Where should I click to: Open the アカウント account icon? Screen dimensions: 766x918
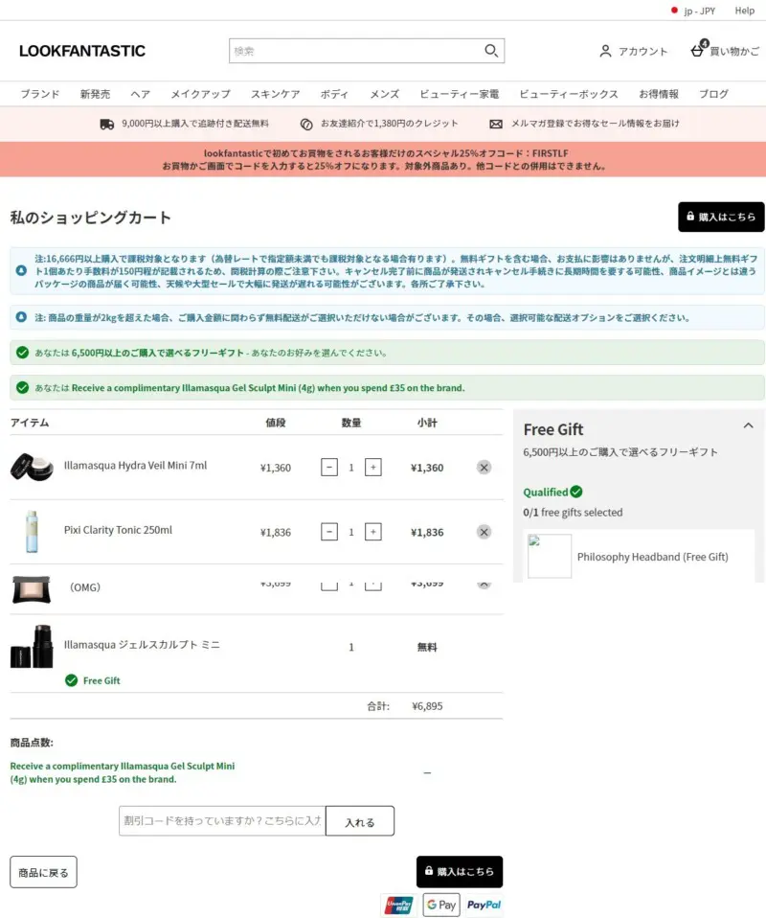pos(605,51)
